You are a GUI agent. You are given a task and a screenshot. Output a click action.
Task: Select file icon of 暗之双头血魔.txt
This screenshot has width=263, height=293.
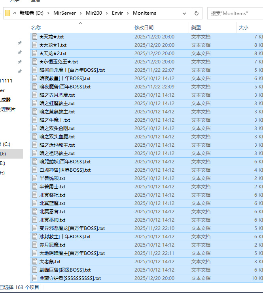coord(35,137)
